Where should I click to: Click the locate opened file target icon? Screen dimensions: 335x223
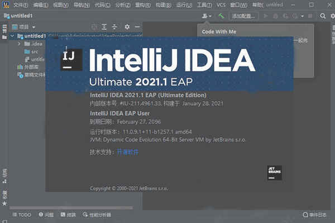[x=94, y=27]
